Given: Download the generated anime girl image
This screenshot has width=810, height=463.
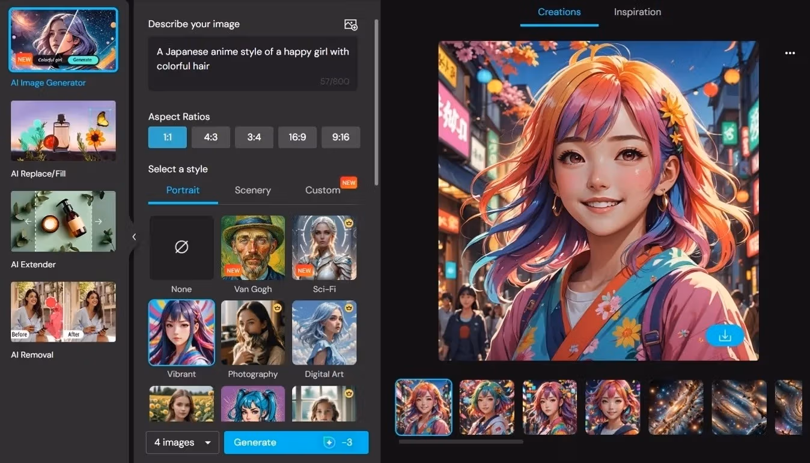Looking at the screenshot, I should click(x=724, y=336).
